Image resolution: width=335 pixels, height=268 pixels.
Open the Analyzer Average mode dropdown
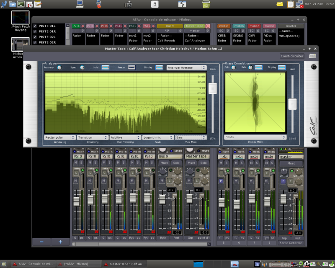[x=186, y=67]
